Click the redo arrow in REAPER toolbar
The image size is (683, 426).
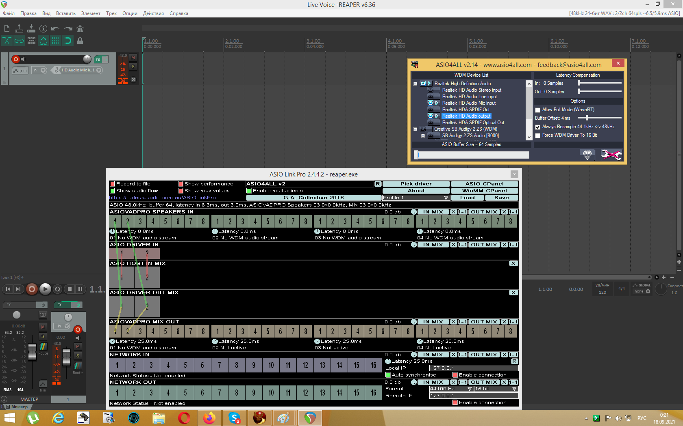click(68, 28)
